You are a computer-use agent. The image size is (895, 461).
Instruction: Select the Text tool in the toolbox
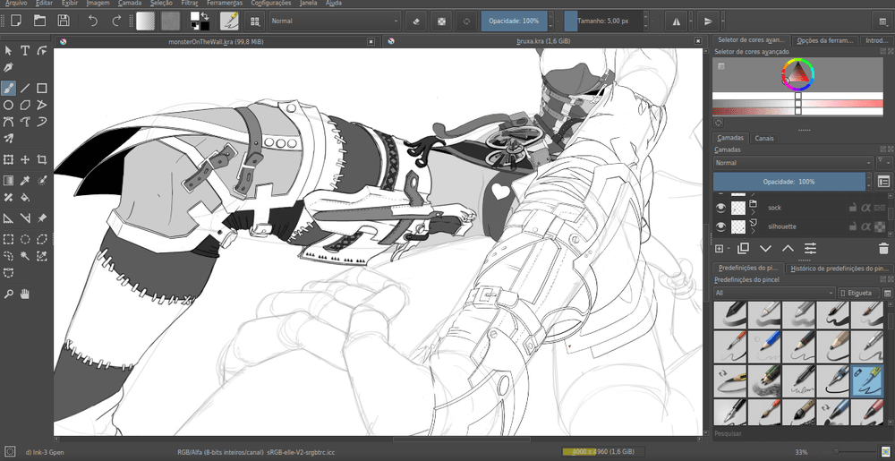pyautogui.click(x=25, y=50)
